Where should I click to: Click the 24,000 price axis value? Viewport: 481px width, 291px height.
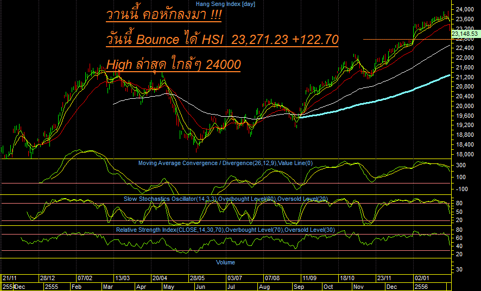pyautogui.click(x=465, y=10)
